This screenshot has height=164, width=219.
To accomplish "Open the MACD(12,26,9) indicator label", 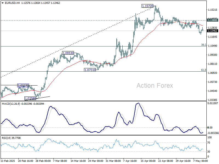I will point(10,103).
